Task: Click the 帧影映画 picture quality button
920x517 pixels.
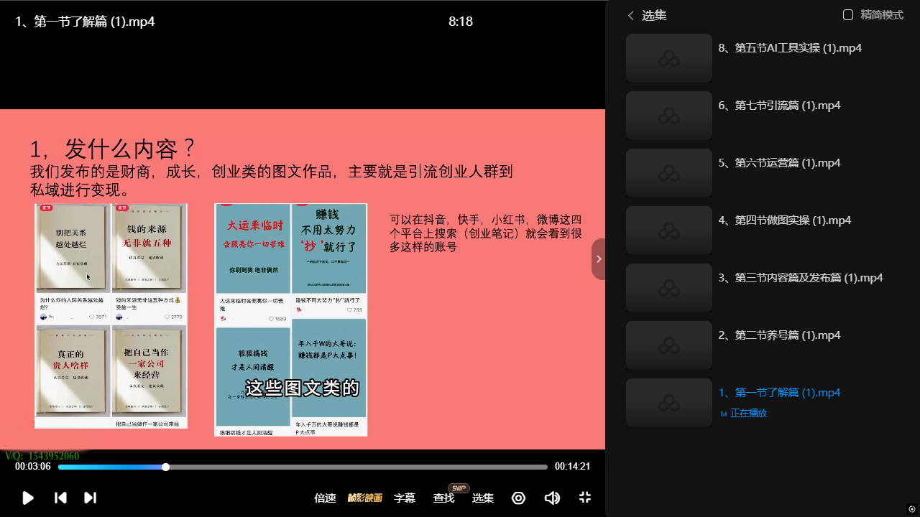Action: pyautogui.click(x=365, y=498)
